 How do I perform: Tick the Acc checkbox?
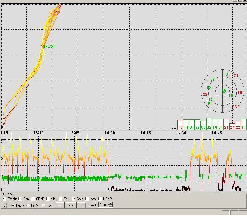(x=87, y=199)
